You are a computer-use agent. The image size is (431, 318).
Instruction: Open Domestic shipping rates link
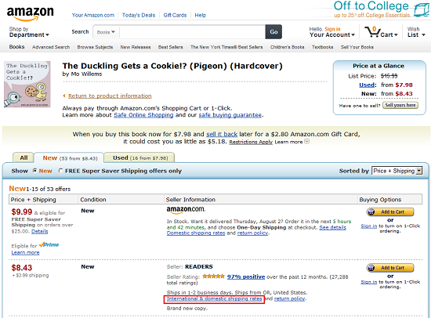[x=196, y=233]
